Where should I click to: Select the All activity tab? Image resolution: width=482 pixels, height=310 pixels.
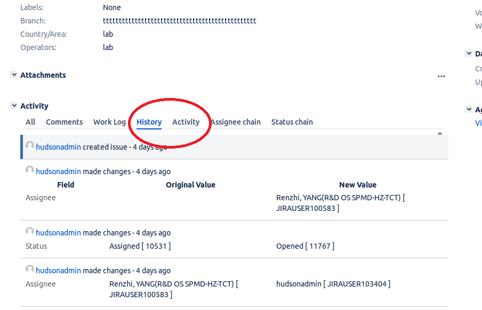pos(30,121)
